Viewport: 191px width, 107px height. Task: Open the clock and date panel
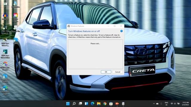tap(186, 104)
